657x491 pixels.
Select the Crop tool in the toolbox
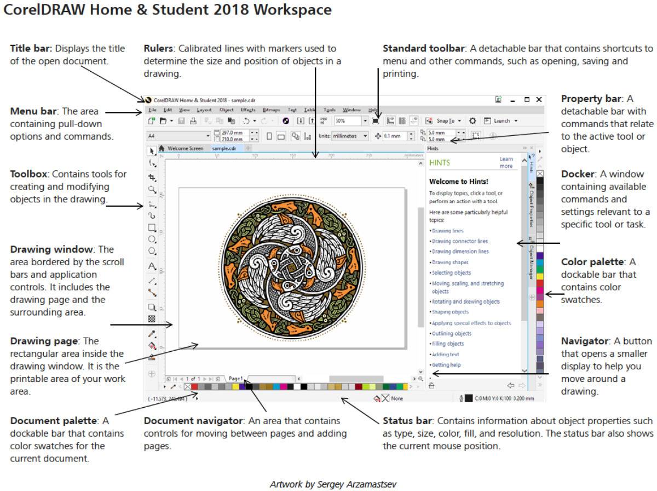coord(152,178)
